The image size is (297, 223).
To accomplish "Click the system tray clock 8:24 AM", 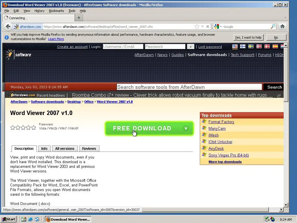I will [x=286, y=220].
